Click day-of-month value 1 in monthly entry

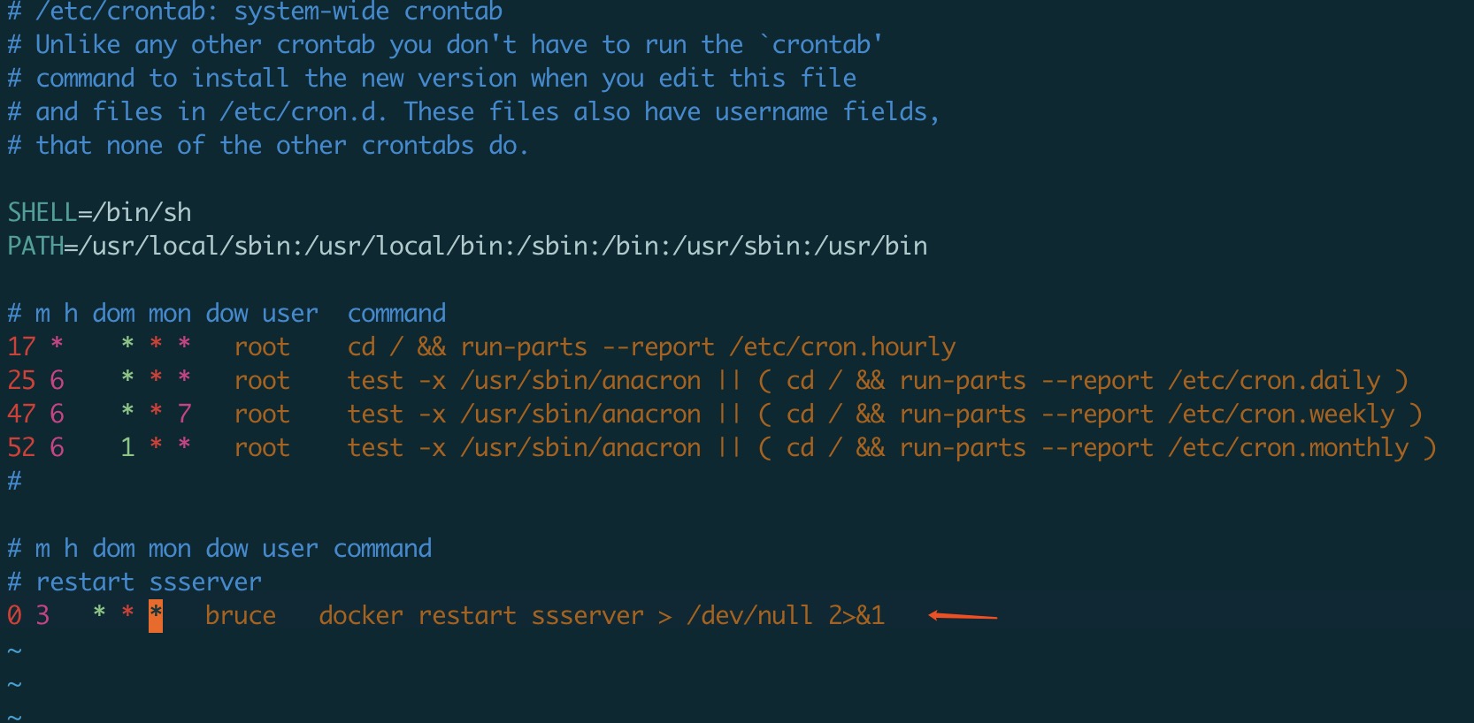pos(127,447)
